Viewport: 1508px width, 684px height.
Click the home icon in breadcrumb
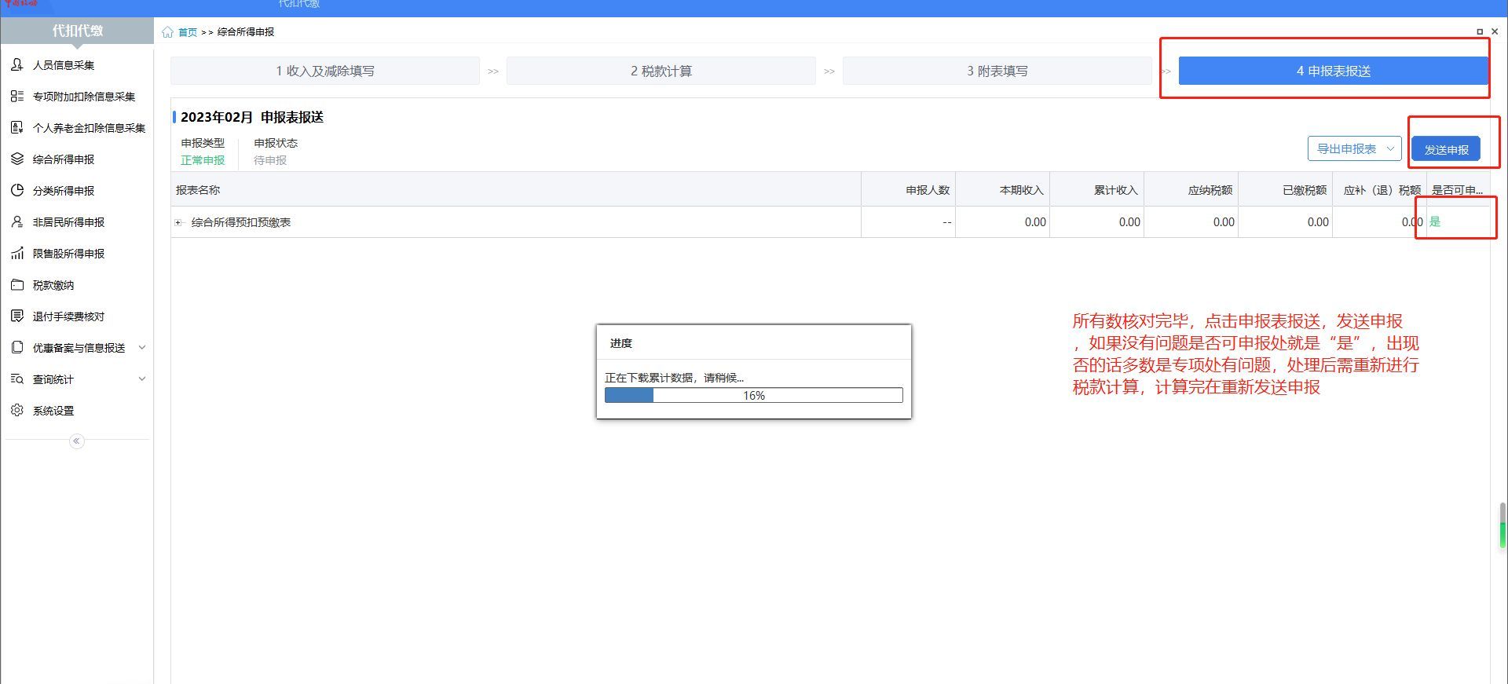(x=167, y=32)
